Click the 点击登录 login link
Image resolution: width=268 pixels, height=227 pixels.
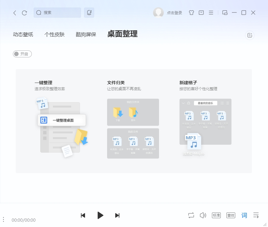click(175, 13)
